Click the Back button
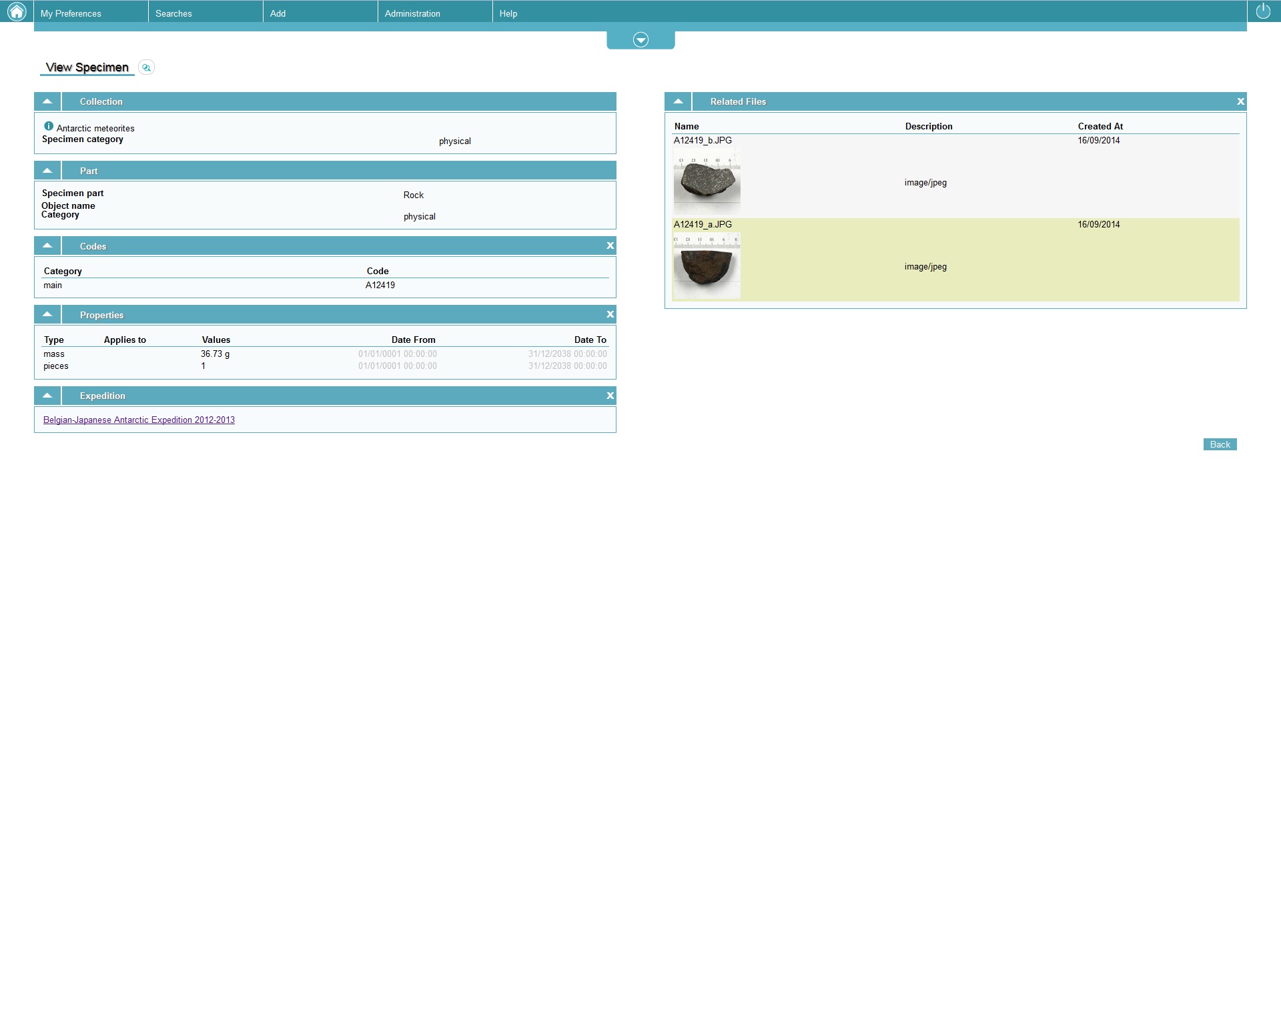This screenshot has width=1281, height=1030. click(x=1220, y=445)
